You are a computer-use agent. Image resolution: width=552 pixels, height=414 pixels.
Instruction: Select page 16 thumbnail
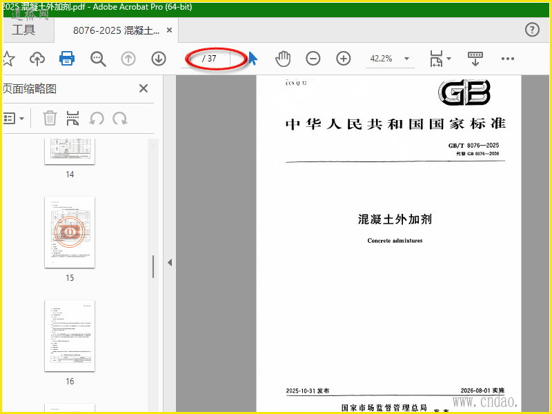click(70, 336)
